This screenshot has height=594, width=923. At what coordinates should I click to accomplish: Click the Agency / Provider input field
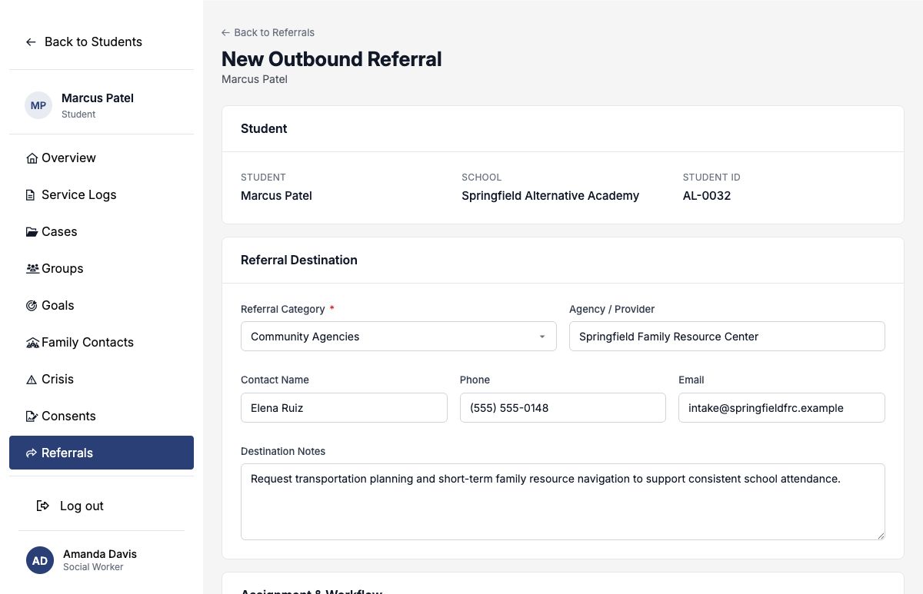click(727, 337)
